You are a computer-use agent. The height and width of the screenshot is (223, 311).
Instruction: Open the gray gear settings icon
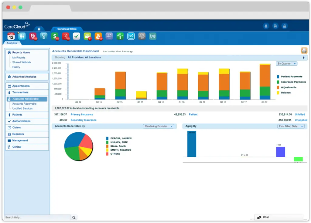142,36
